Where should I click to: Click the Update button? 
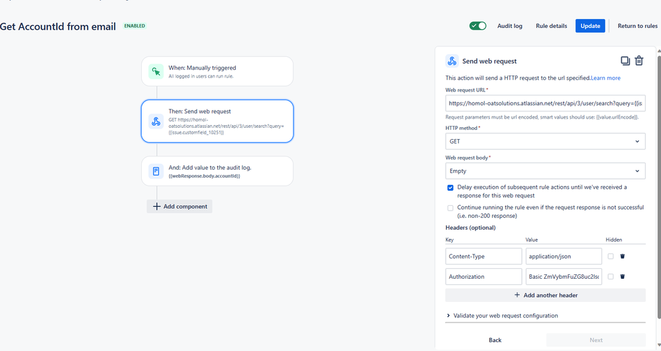(x=590, y=26)
